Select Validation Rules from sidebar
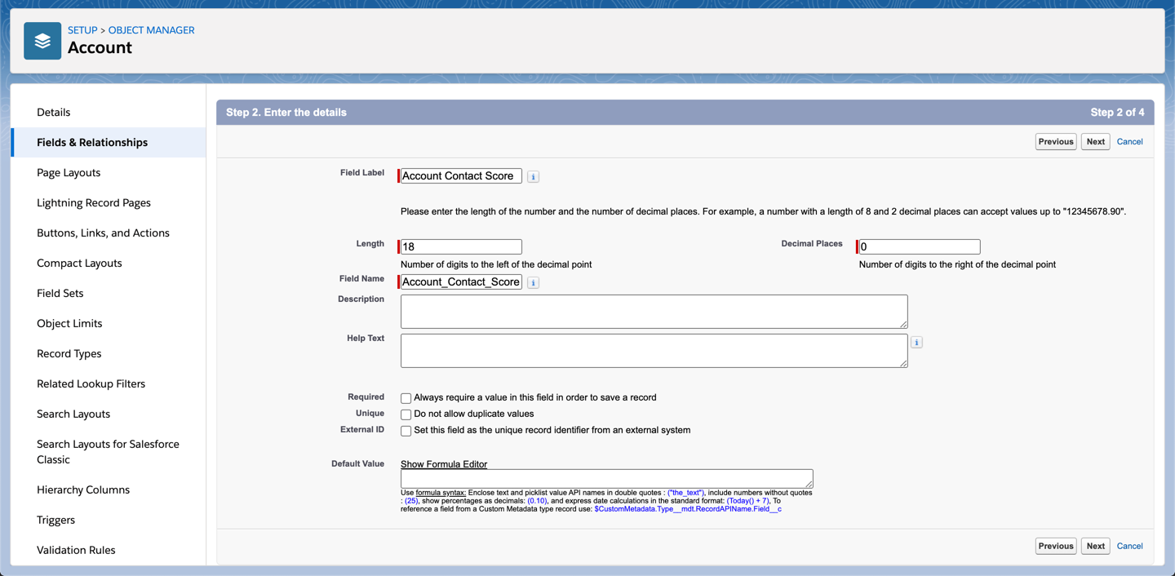 coord(76,550)
